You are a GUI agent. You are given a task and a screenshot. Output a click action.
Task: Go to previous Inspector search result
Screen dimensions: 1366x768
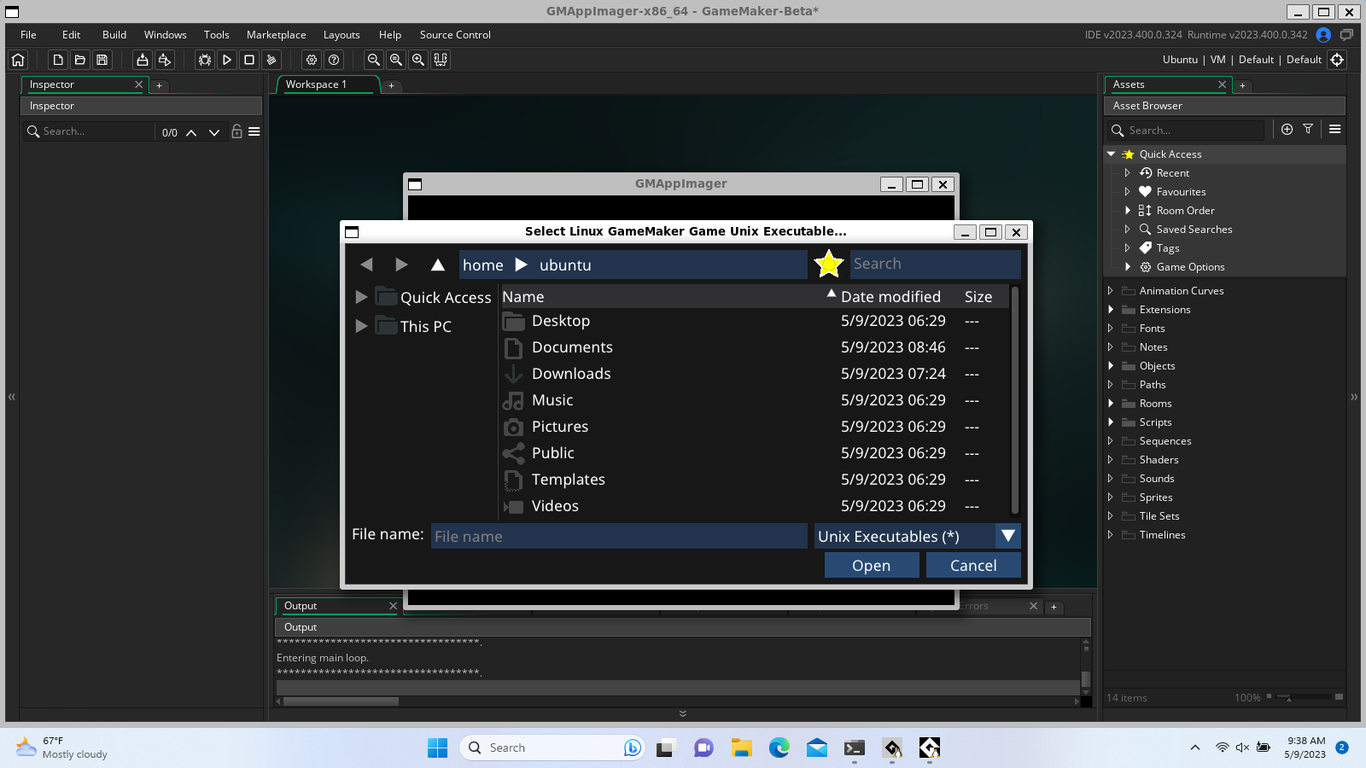coord(191,132)
